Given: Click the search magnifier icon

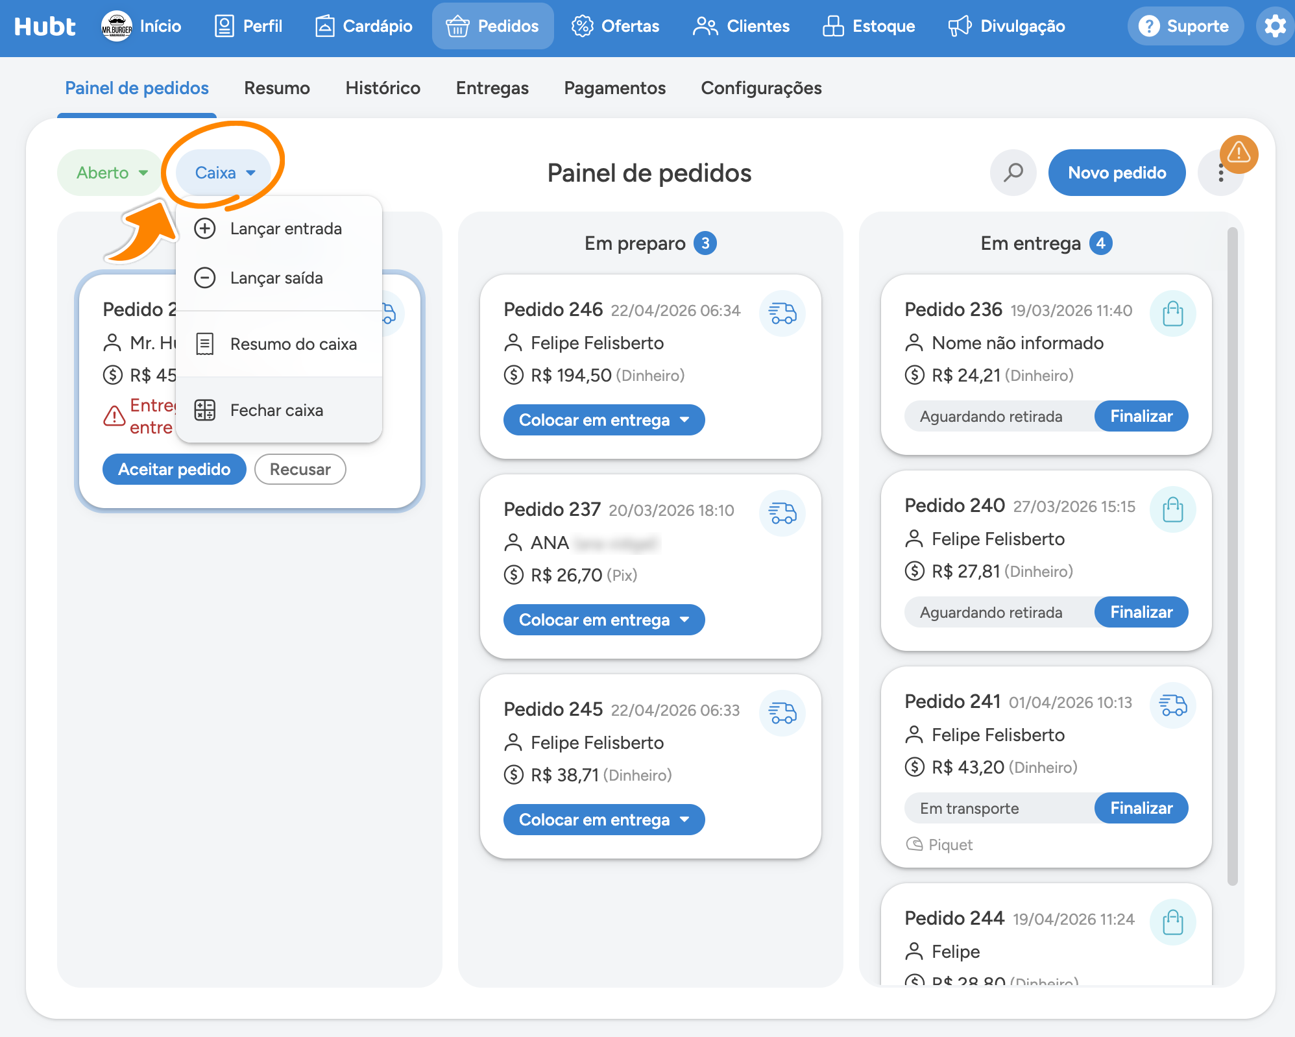Looking at the screenshot, I should [1013, 173].
